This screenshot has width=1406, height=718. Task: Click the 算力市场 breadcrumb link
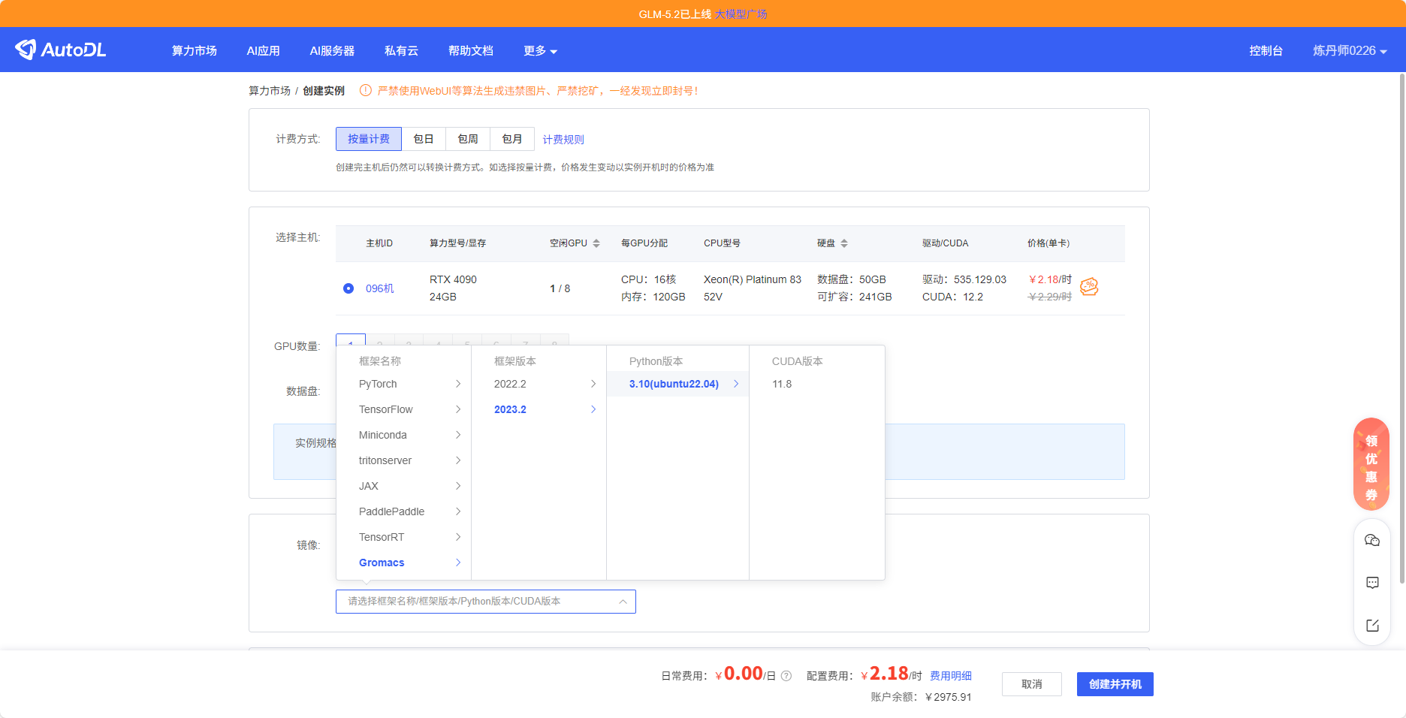tap(270, 91)
